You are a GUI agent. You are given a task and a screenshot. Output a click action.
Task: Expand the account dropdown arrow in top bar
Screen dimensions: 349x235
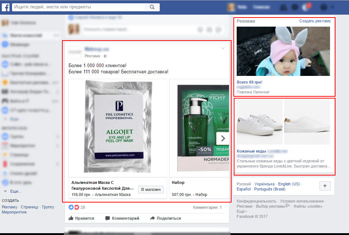[332, 7]
